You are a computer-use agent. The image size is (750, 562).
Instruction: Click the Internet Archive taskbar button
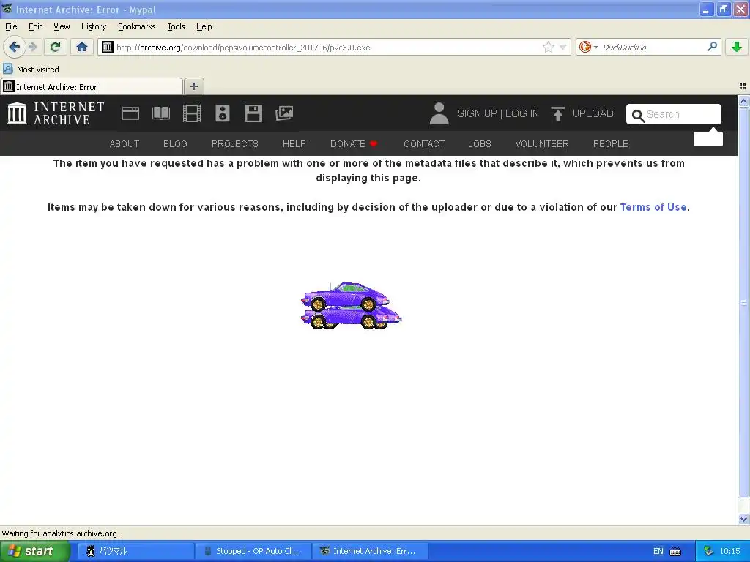click(x=370, y=551)
